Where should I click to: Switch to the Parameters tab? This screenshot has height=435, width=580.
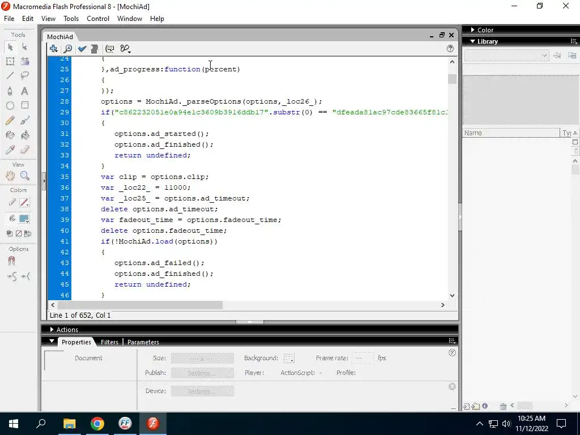point(143,342)
